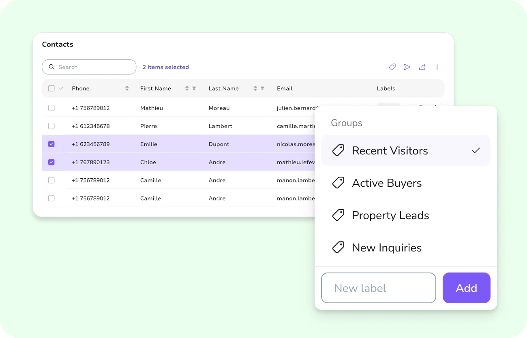Click the label tag icon in toolbar

[x=392, y=67]
